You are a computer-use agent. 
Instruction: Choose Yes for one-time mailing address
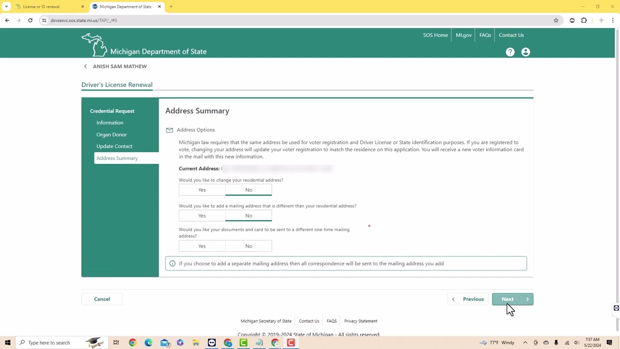[x=202, y=246]
